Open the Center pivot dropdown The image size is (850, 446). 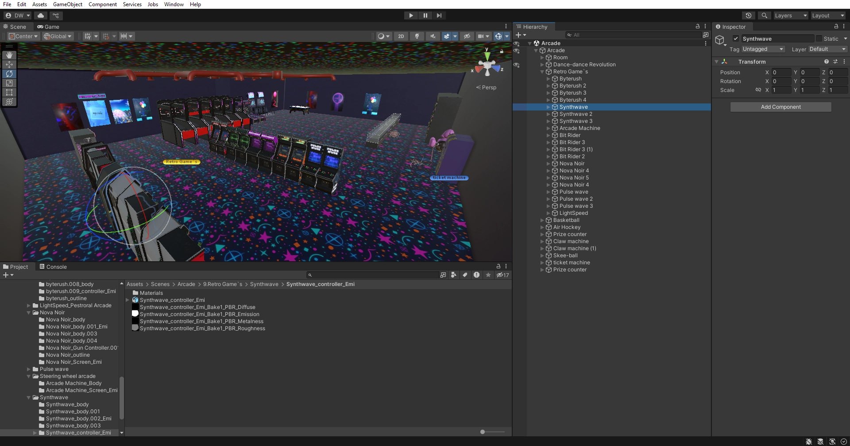tap(23, 36)
